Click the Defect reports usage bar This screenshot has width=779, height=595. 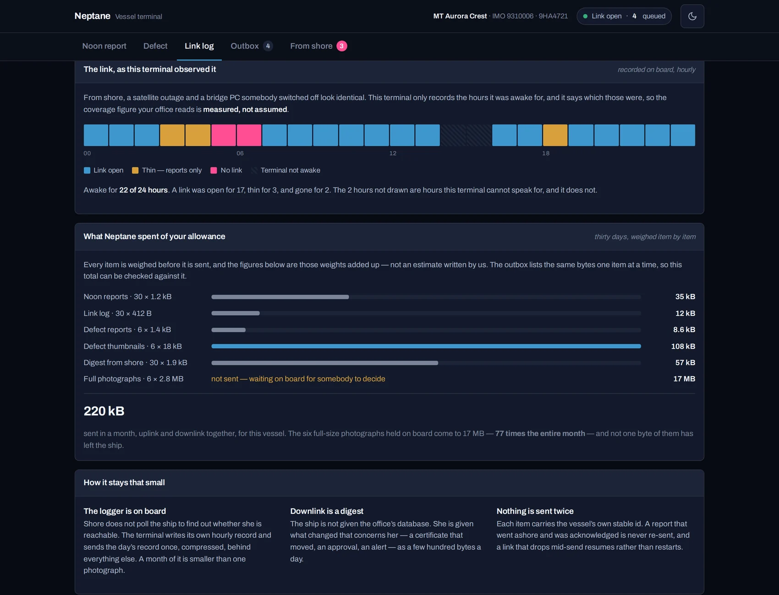[x=426, y=330]
